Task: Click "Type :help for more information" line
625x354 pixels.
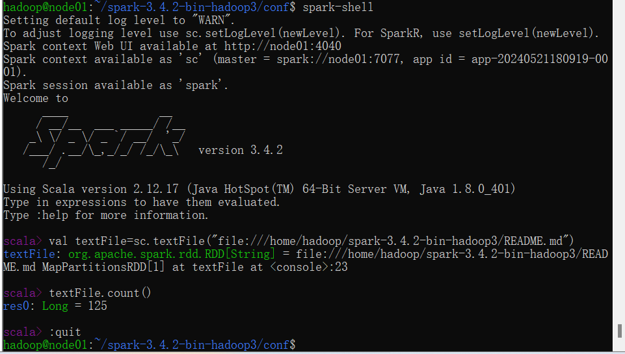Action: (x=105, y=216)
